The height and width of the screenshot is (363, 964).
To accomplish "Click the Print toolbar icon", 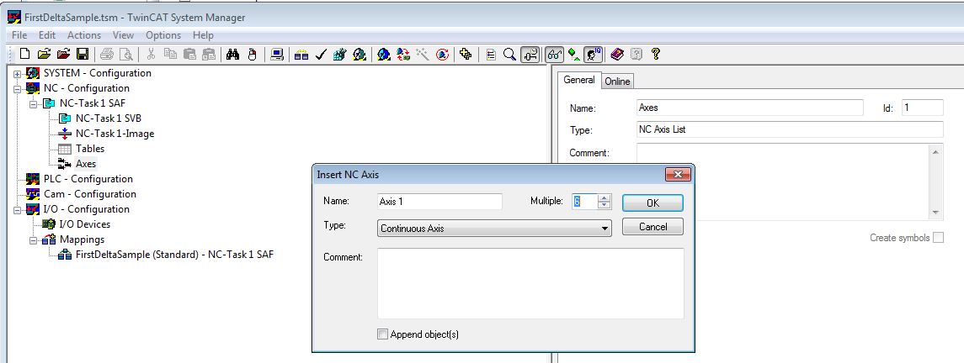I will 106,55.
